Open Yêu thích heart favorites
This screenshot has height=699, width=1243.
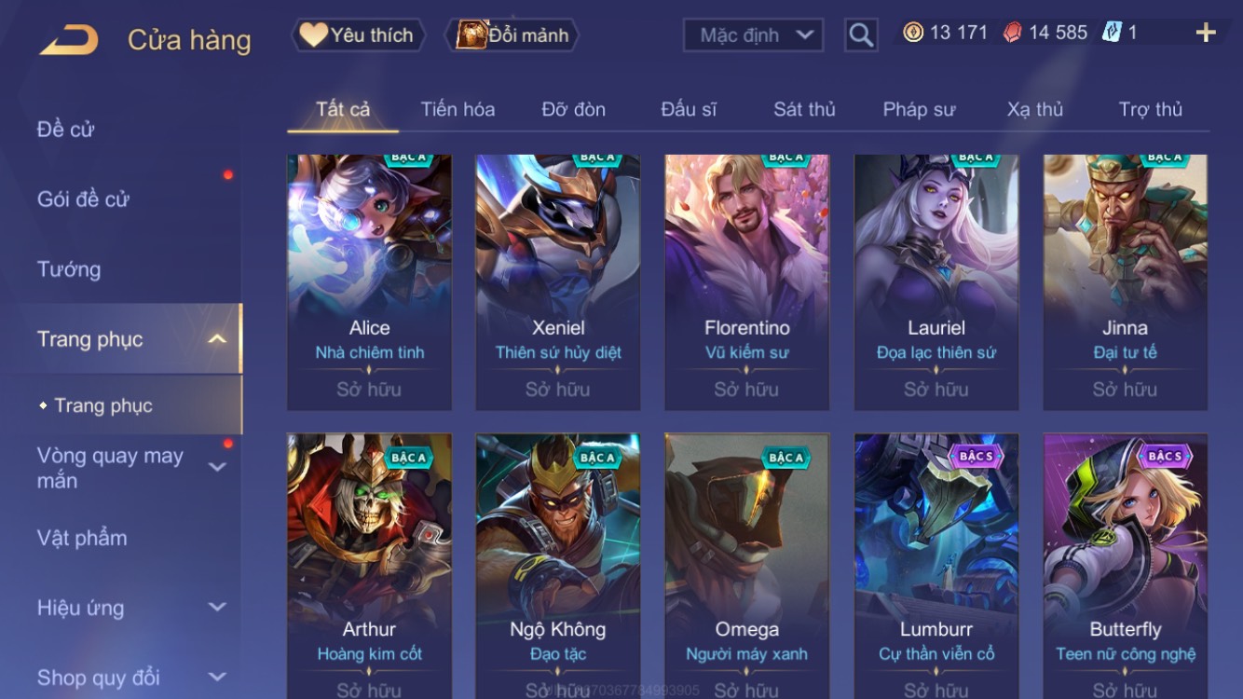point(358,35)
